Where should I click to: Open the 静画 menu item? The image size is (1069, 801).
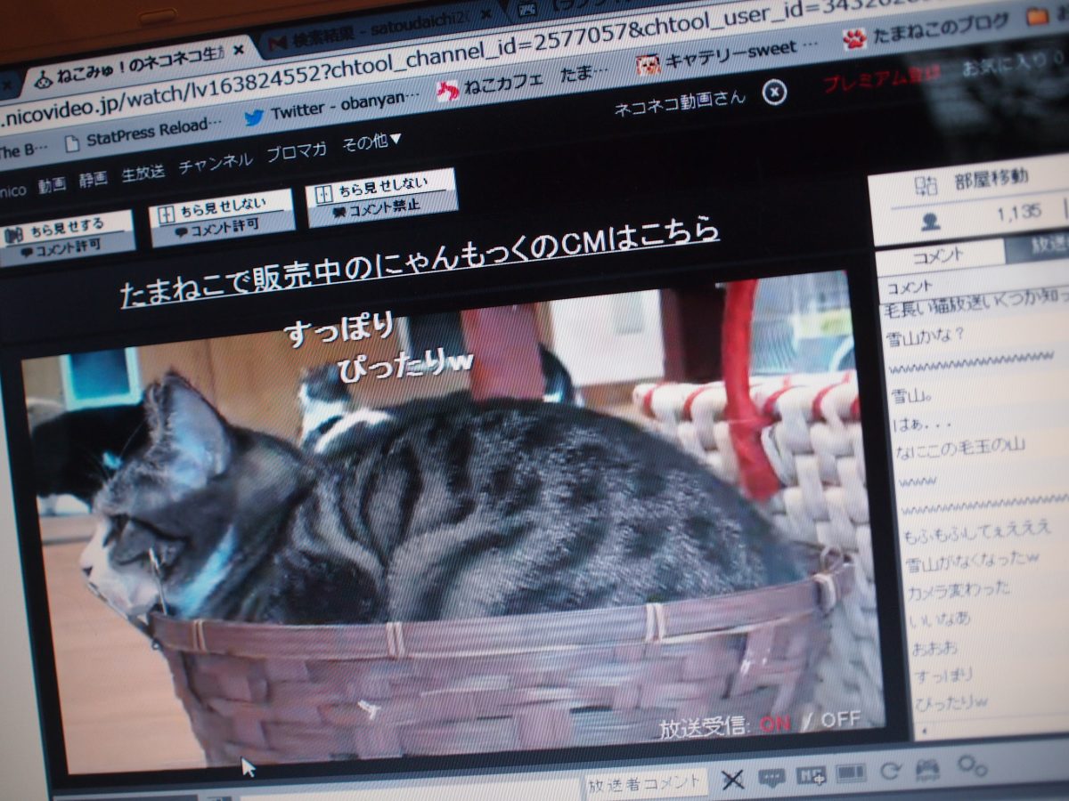[93, 179]
